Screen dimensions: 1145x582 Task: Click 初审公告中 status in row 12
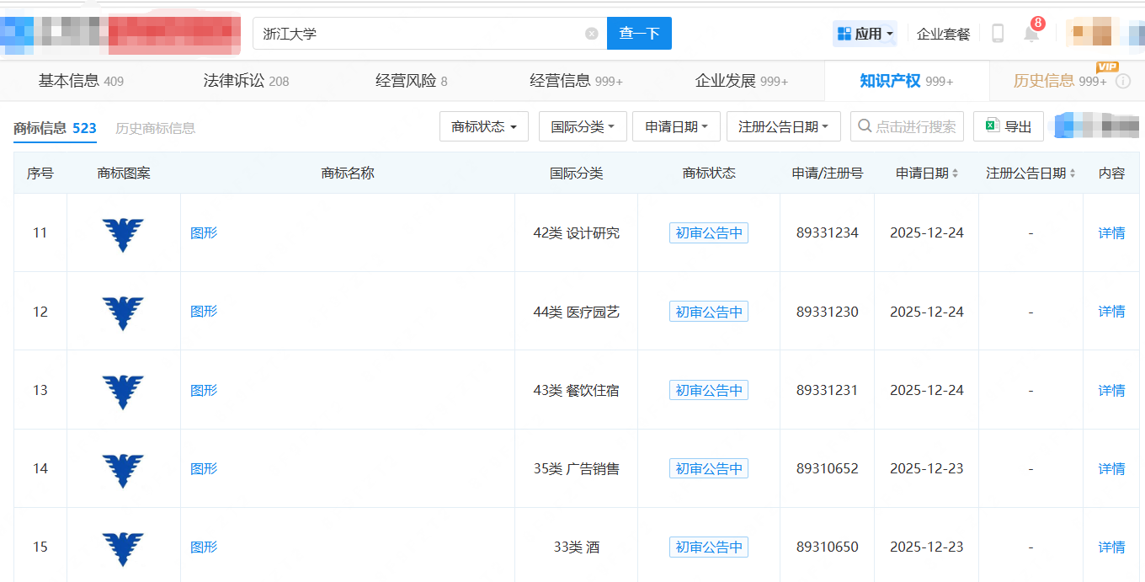(709, 312)
